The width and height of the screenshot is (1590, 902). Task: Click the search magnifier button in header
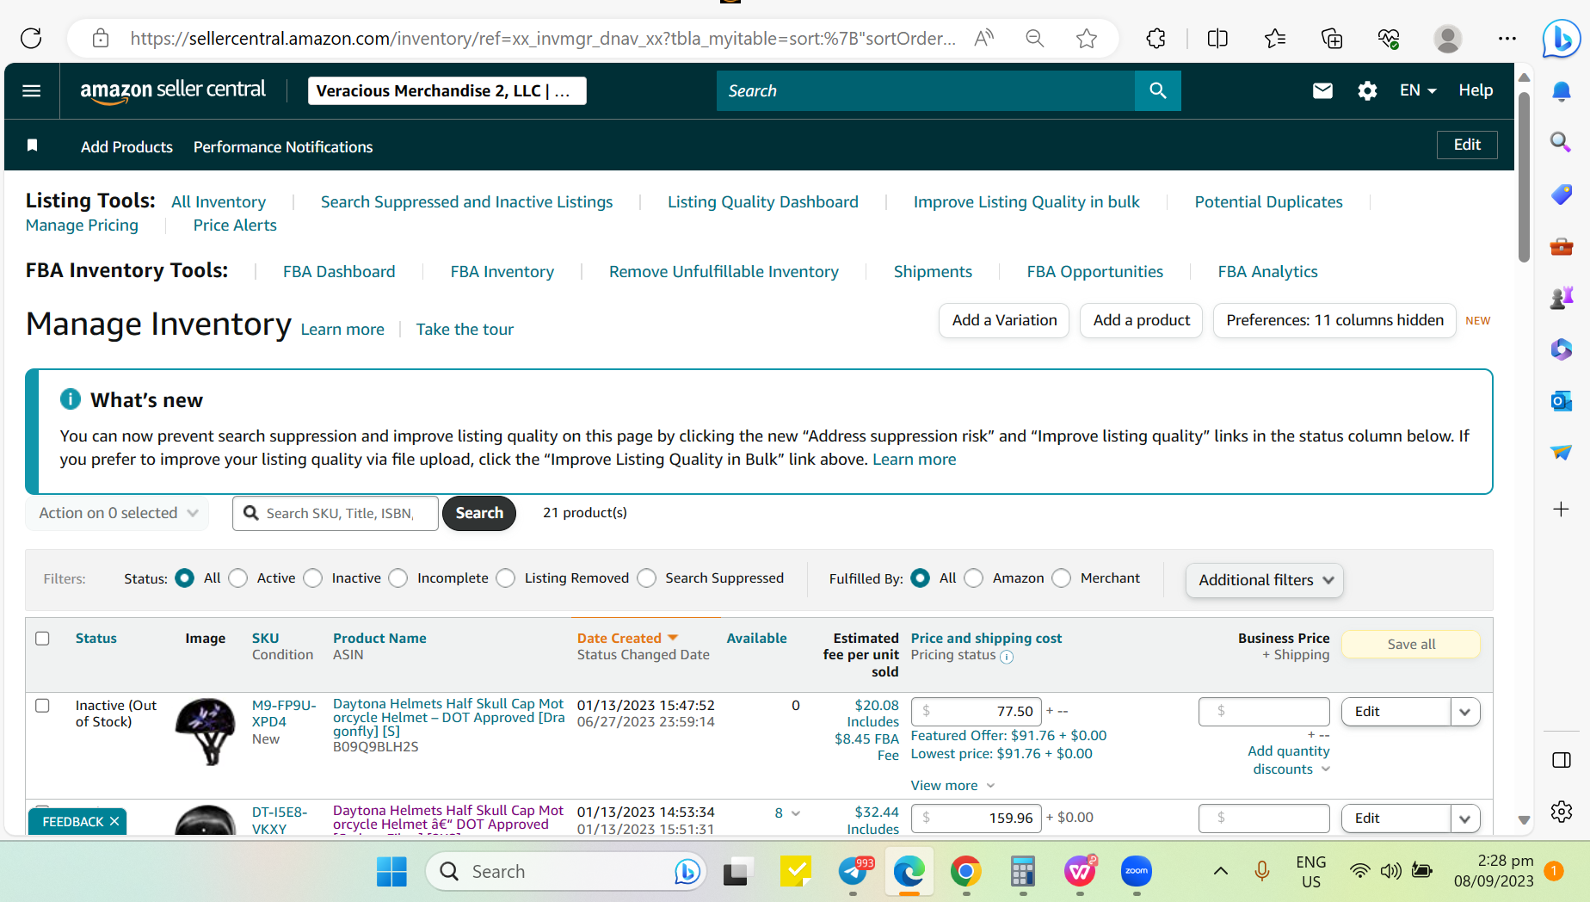click(1157, 90)
